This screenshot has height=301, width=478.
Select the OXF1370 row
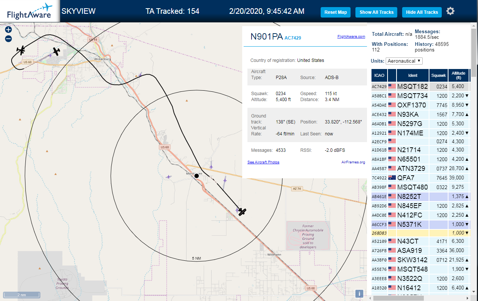tap(420, 105)
